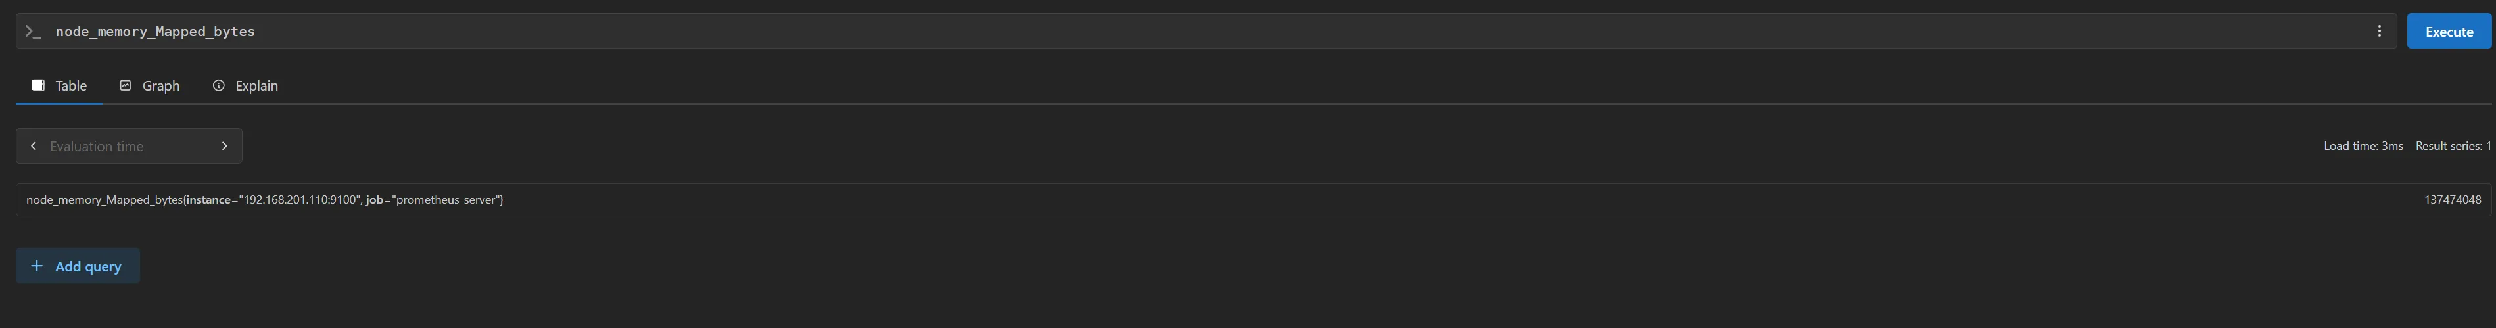Viewport: 2496px width, 328px height.
Task: Step to the previous evaluation time
Action: point(34,146)
